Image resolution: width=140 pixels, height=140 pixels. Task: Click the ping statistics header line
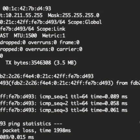click(x=31, y=124)
